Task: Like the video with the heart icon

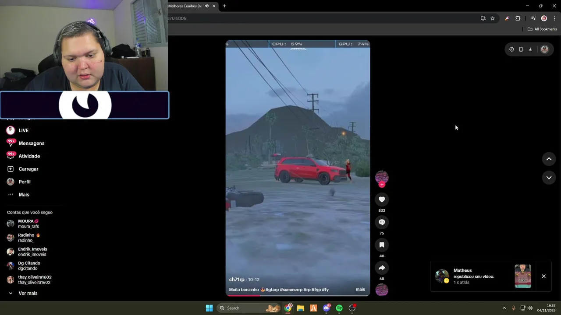Action: coord(382,199)
